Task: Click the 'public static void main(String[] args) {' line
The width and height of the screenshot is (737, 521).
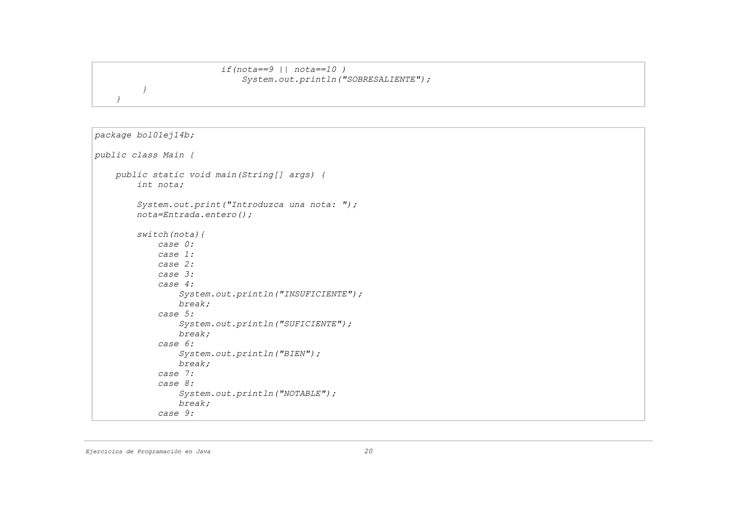Action: [x=221, y=175]
